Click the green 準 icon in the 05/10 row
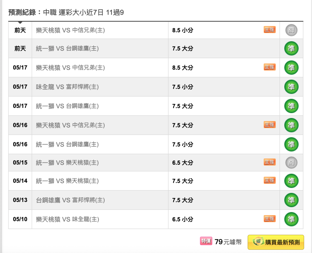Image resolution: width=312 pixels, height=253 pixels. point(291,219)
